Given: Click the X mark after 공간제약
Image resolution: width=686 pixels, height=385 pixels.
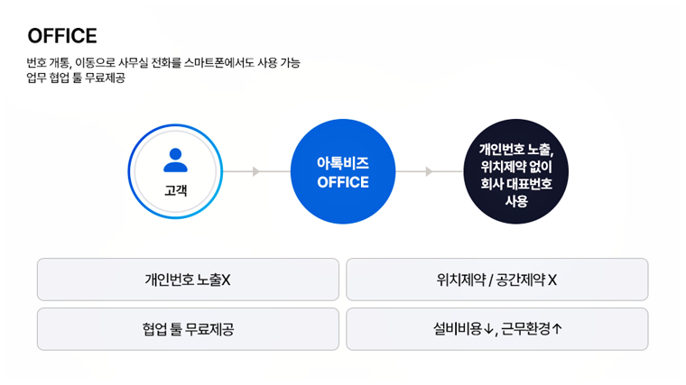Looking at the screenshot, I should [x=552, y=280].
